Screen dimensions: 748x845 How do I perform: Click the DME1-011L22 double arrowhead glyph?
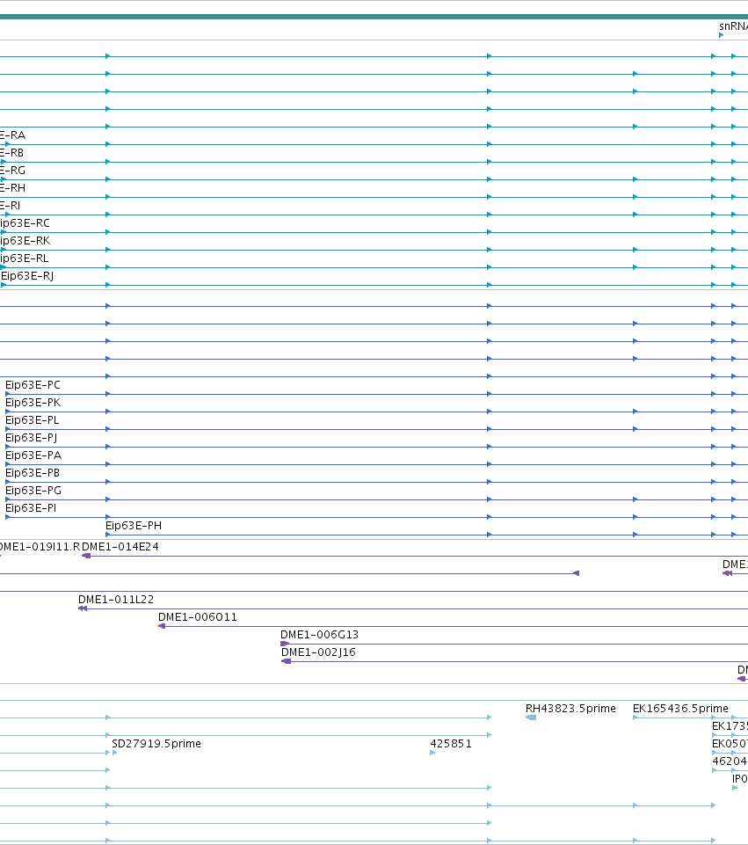pyautogui.click(x=83, y=608)
